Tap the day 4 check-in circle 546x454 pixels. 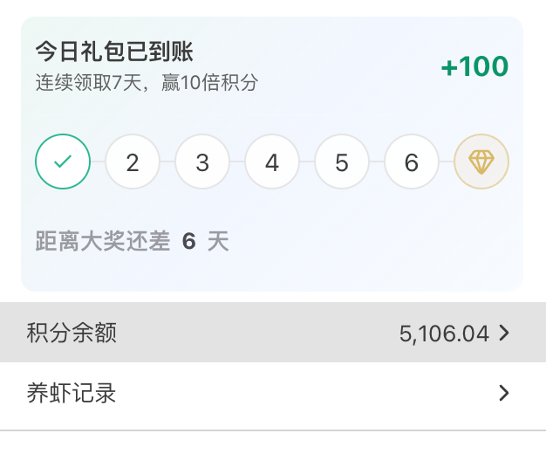[x=272, y=162]
